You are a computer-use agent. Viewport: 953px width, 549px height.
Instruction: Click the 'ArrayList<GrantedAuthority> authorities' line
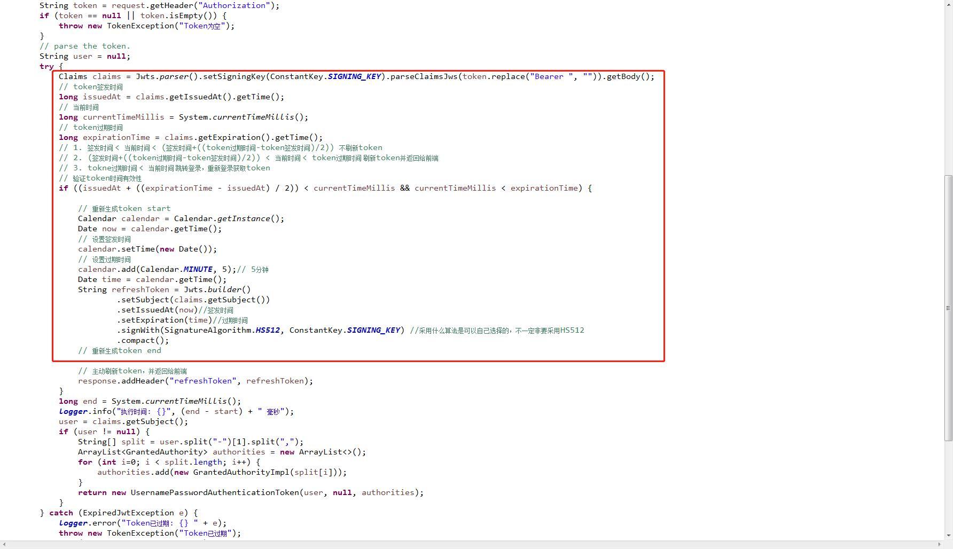[x=222, y=452]
